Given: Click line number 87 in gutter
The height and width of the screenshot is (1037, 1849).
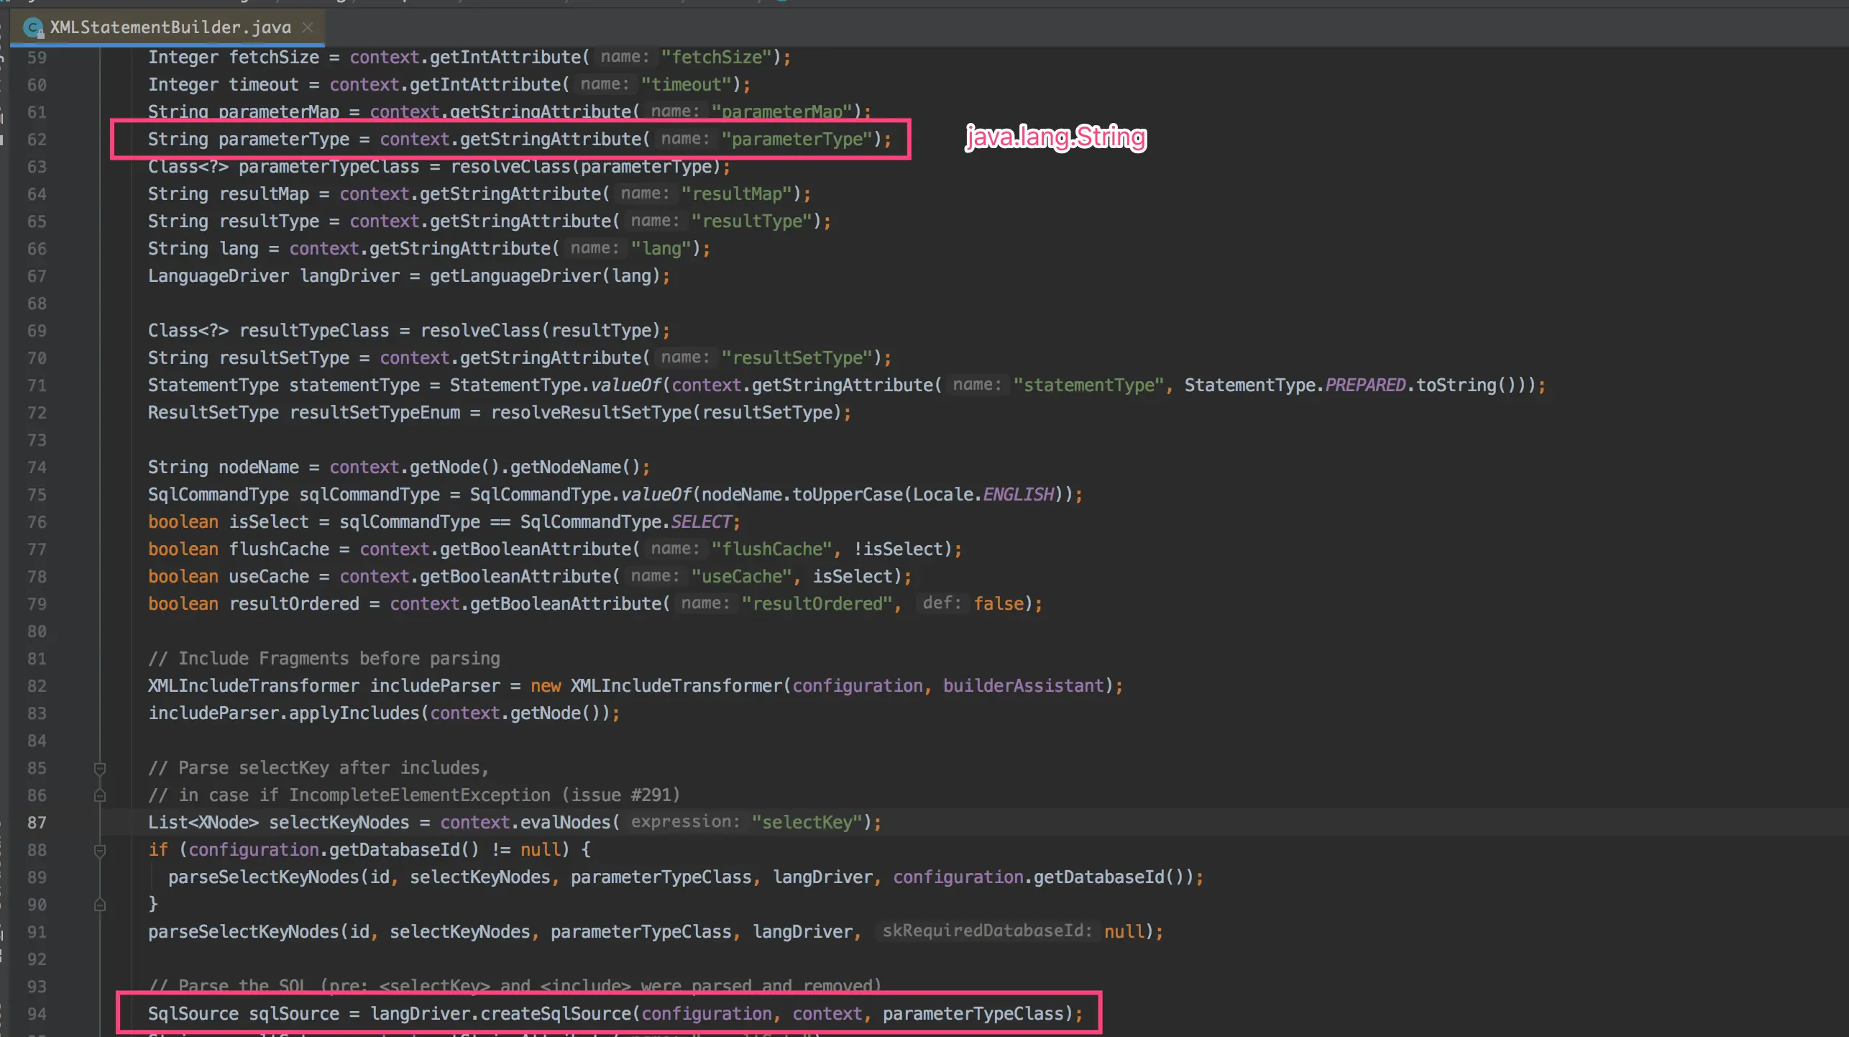Looking at the screenshot, I should point(37,823).
